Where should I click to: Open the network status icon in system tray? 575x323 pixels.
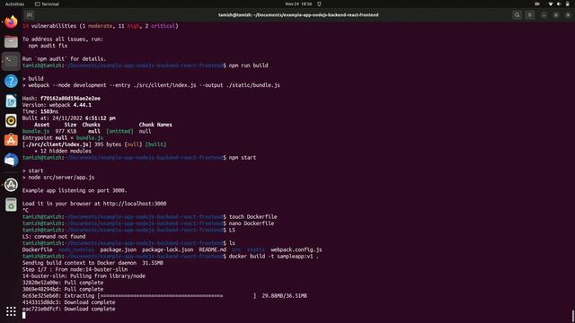(x=550, y=4)
